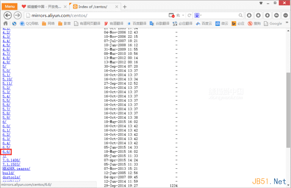This screenshot has height=188, width=291.
Task: Click the scrollbar up arrow
Action: (x=288, y=31)
